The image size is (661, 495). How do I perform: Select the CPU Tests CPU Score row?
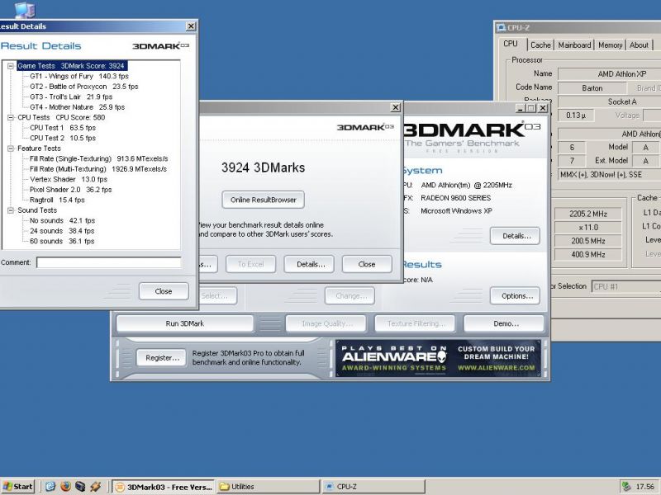pos(61,117)
